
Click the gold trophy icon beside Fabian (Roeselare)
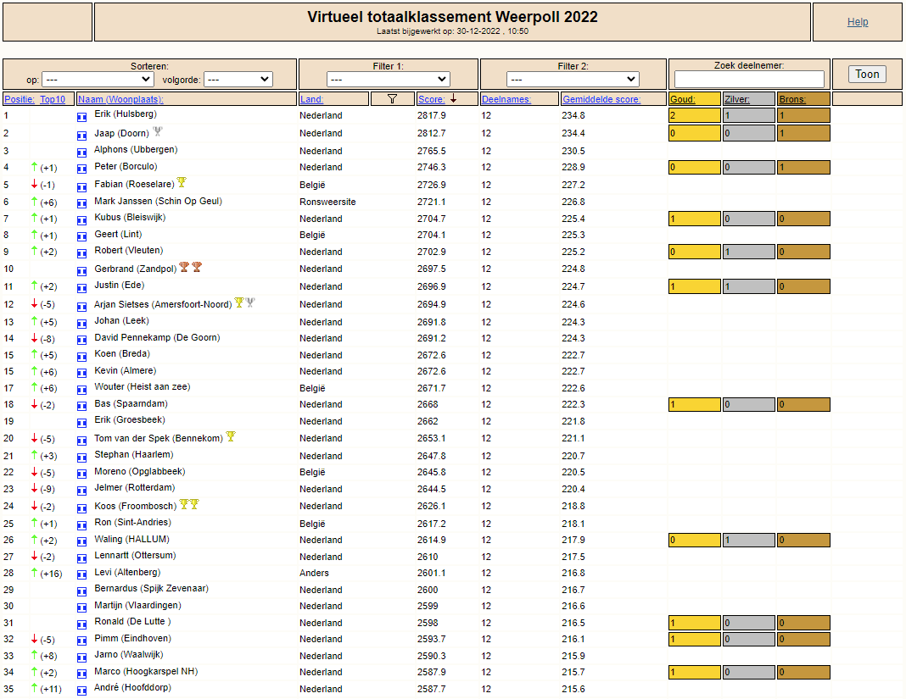click(x=182, y=182)
